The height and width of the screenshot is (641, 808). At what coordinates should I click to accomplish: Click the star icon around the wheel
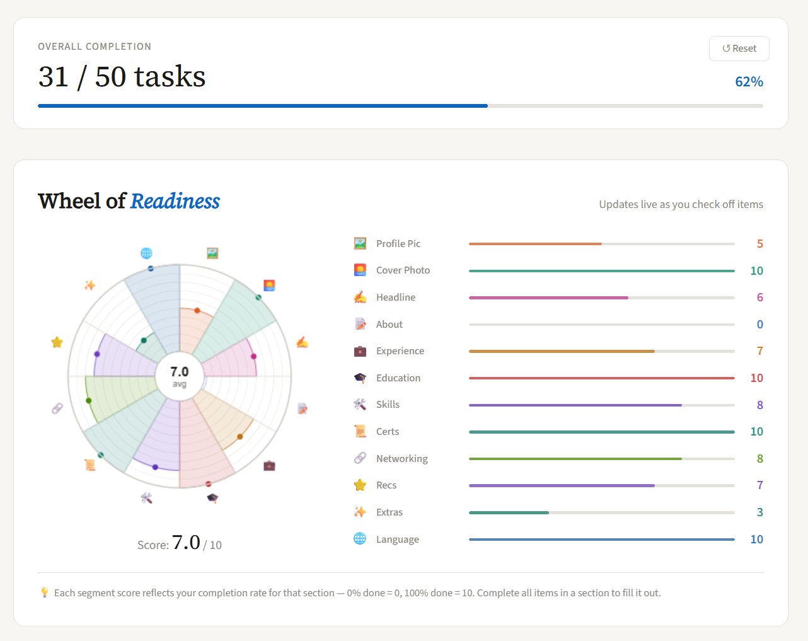pos(57,342)
